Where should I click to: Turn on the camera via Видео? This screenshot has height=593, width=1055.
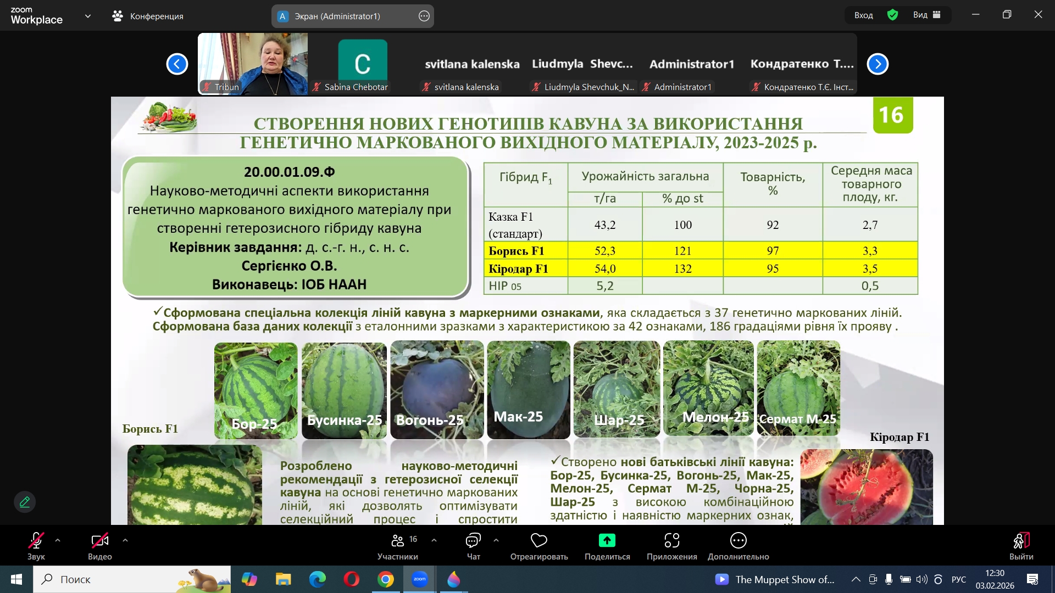(99, 541)
